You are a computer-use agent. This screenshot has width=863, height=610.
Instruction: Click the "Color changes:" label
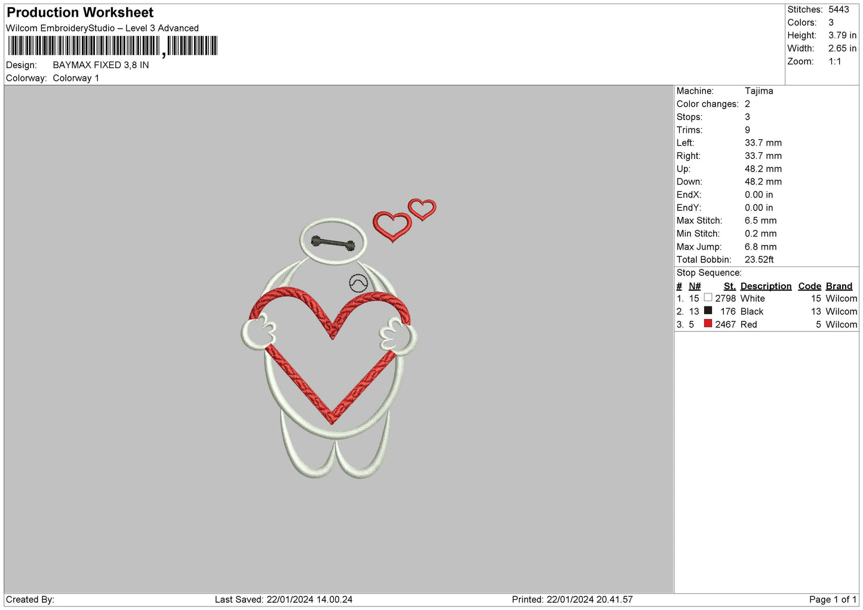[708, 104]
